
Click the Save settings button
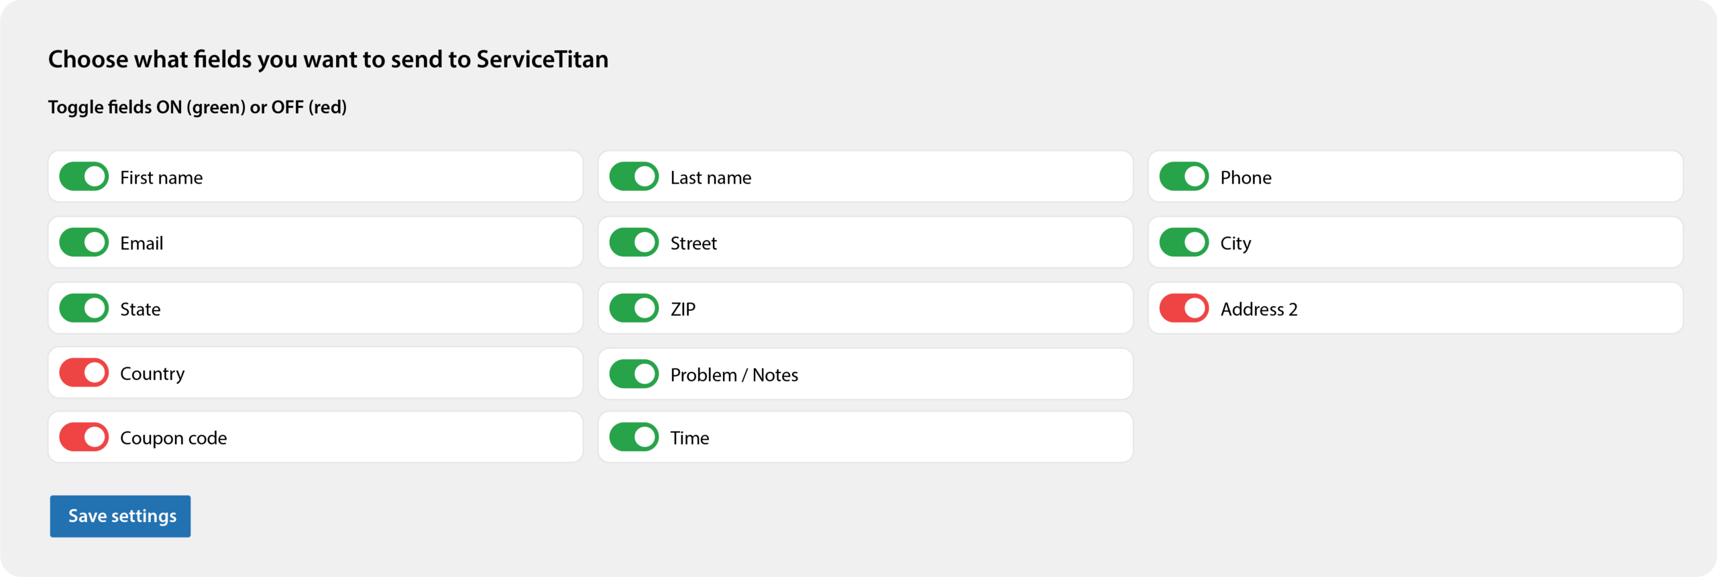pyautogui.click(x=120, y=516)
